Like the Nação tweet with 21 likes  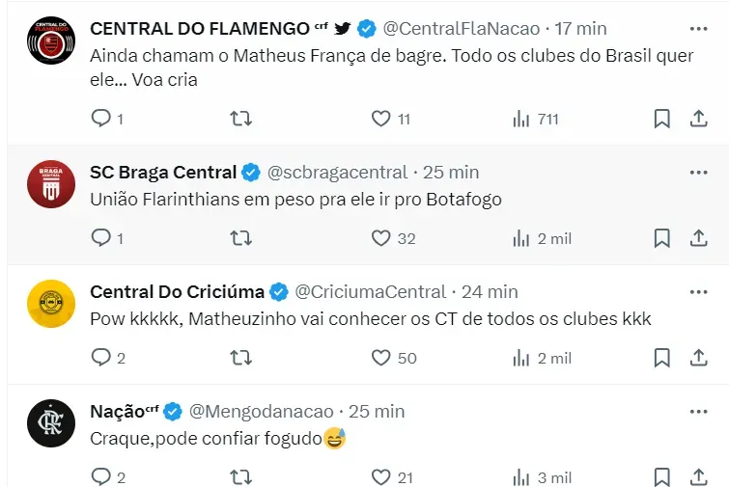pyautogui.click(x=381, y=477)
